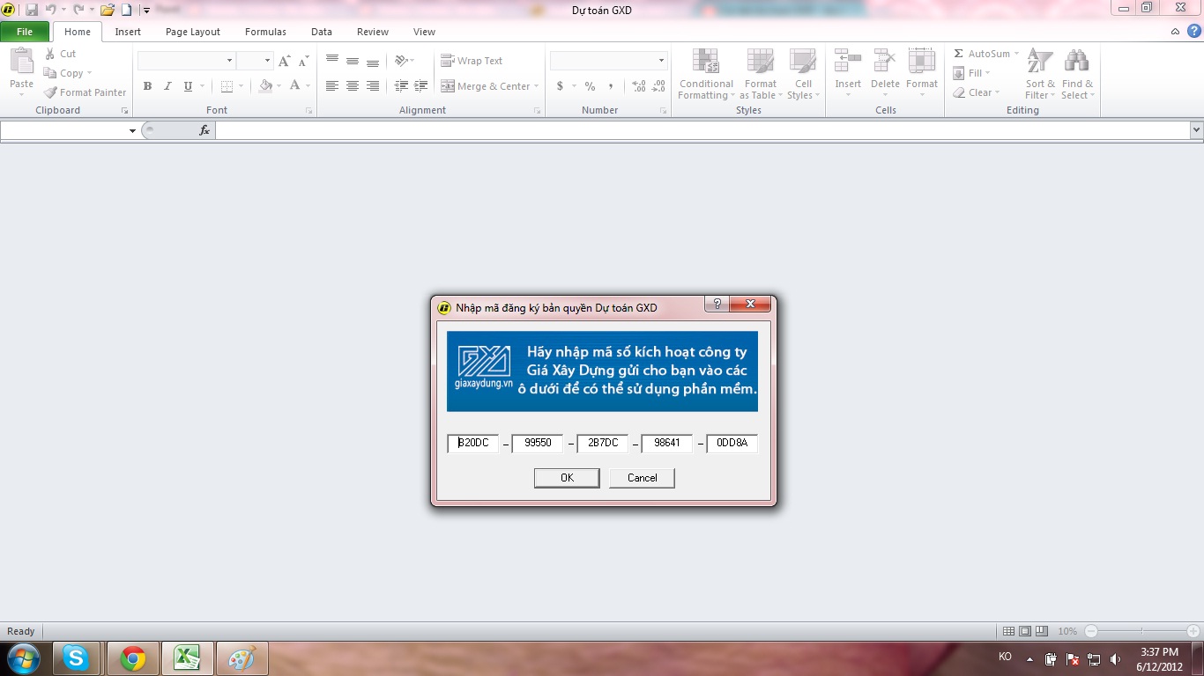Open Conditional Formatting menu
This screenshot has width=1204, height=676.
pyautogui.click(x=706, y=74)
